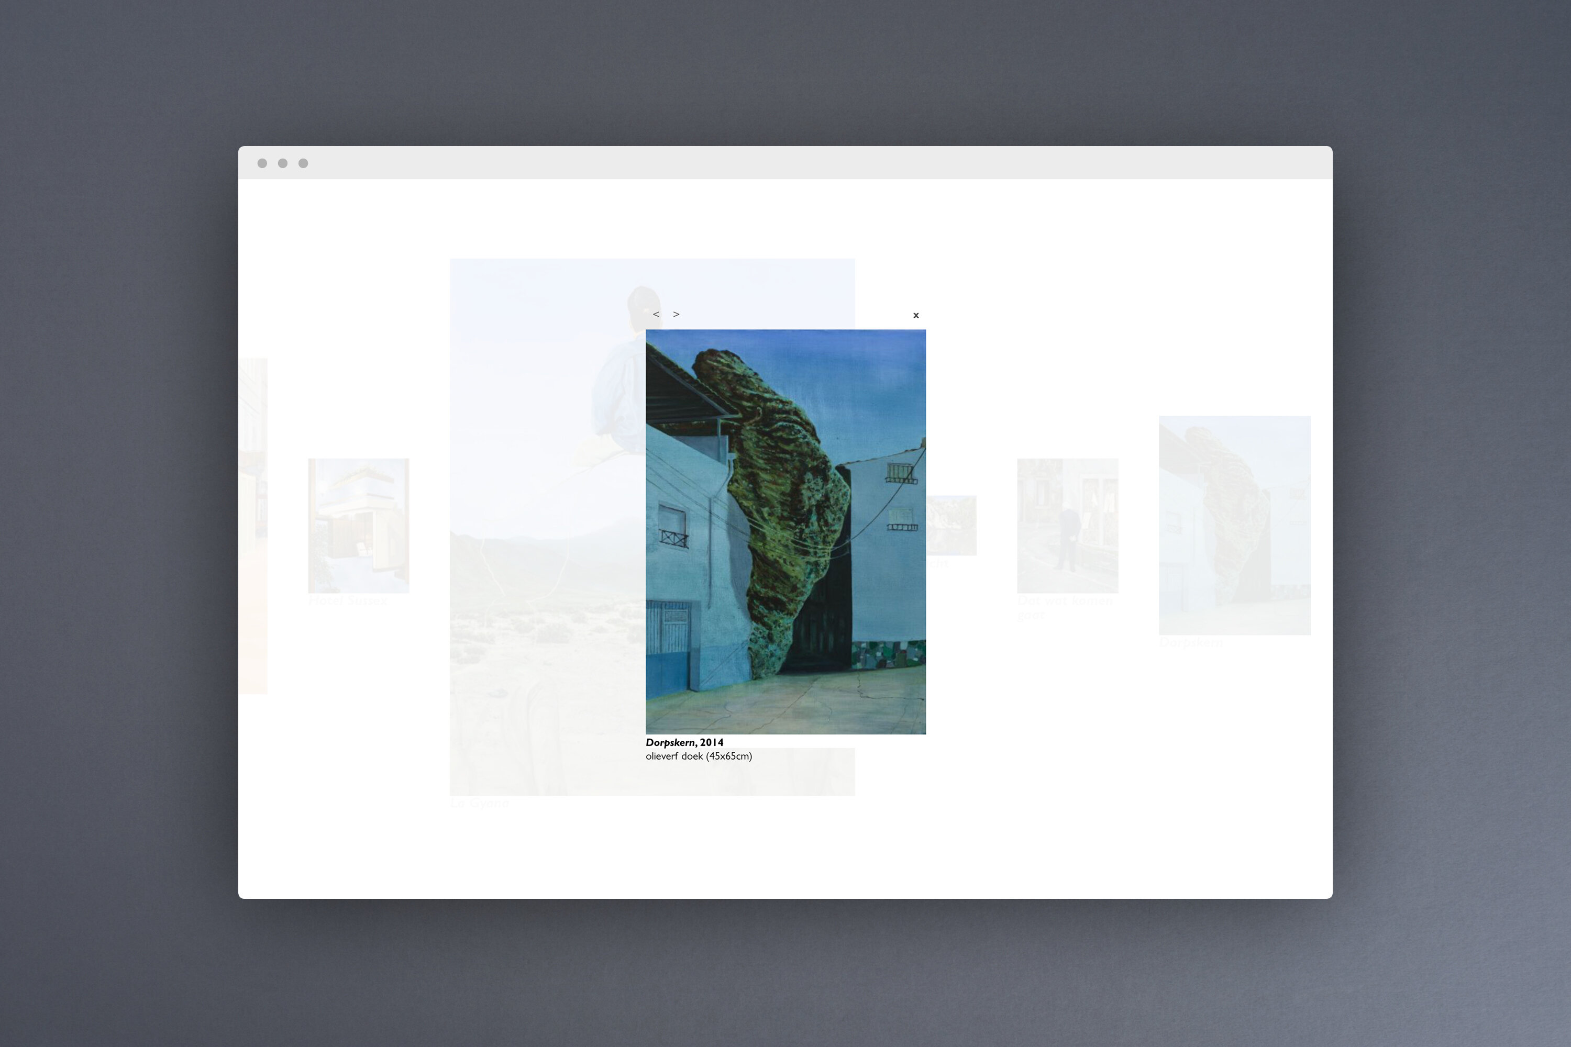Close the Dorpskern lightbox with the x
This screenshot has height=1047, width=1571.
[916, 315]
